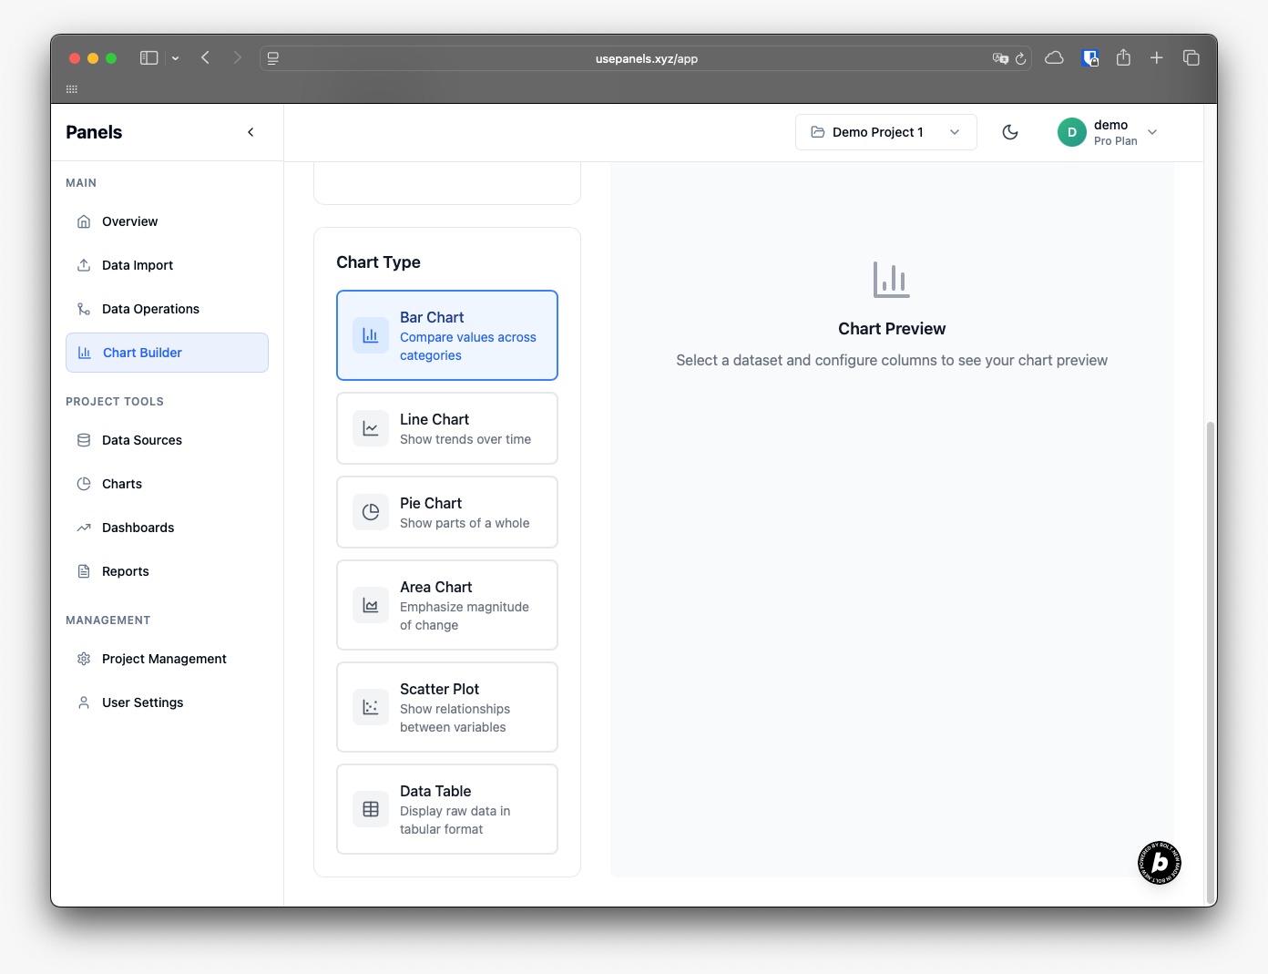Go back to the previous page in Safari
The image size is (1268, 974).
(x=206, y=58)
